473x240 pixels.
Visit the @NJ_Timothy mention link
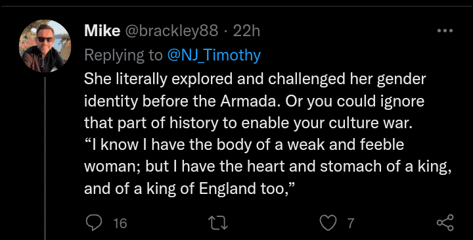click(x=214, y=55)
